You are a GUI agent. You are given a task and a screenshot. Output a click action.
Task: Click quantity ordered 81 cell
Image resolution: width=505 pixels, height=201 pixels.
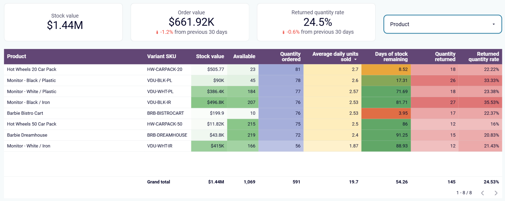pos(281,70)
